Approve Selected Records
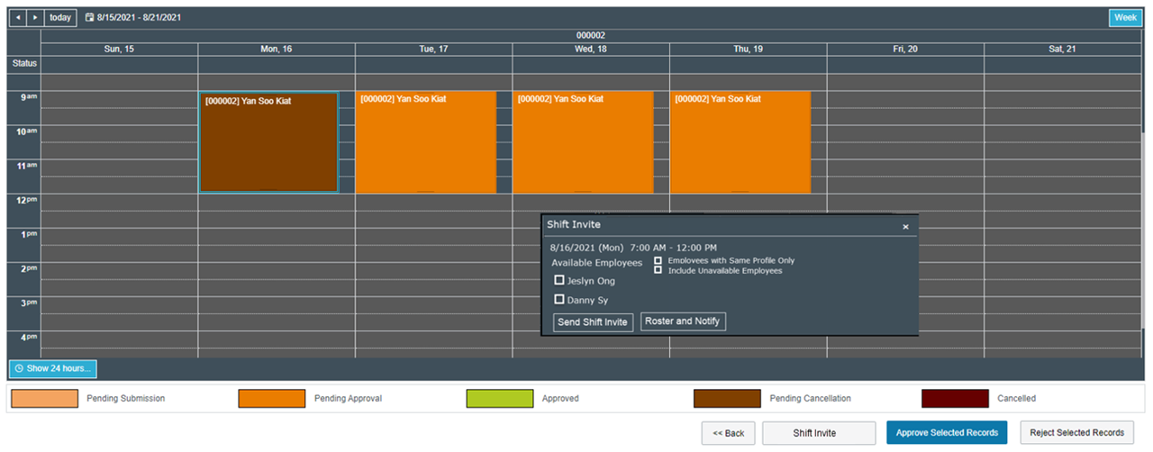 click(948, 433)
